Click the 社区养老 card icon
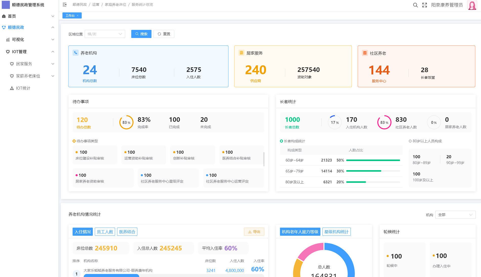The width and height of the screenshot is (481, 277). point(365,53)
